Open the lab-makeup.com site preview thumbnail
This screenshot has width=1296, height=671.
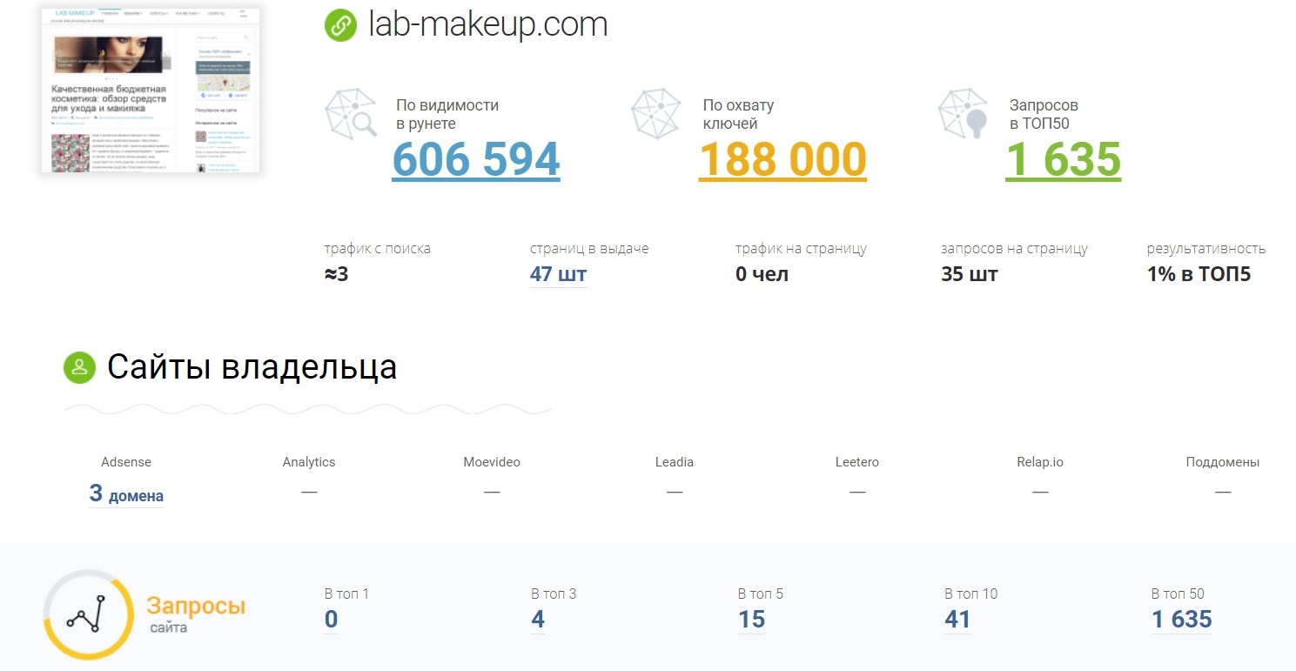[x=151, y=90]
